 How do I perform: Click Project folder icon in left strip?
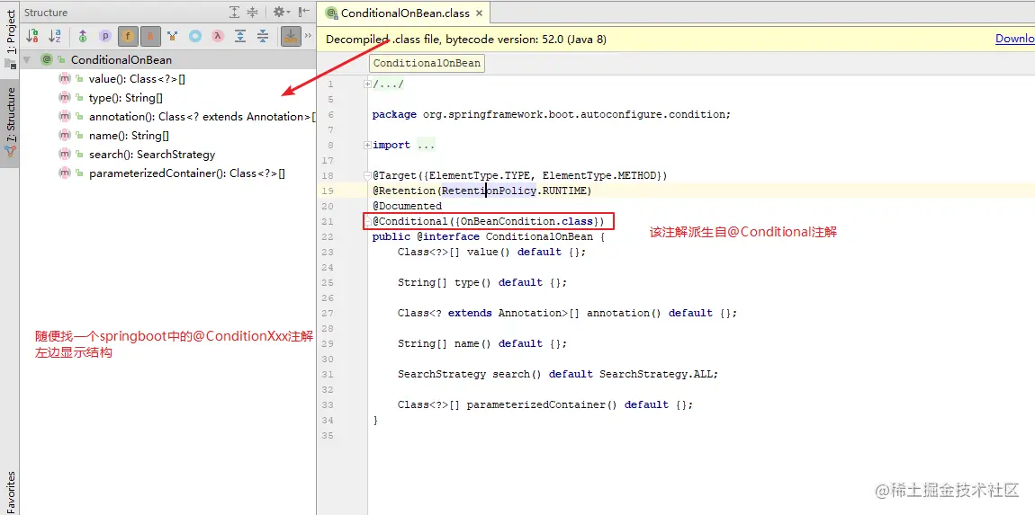point(10,63)
